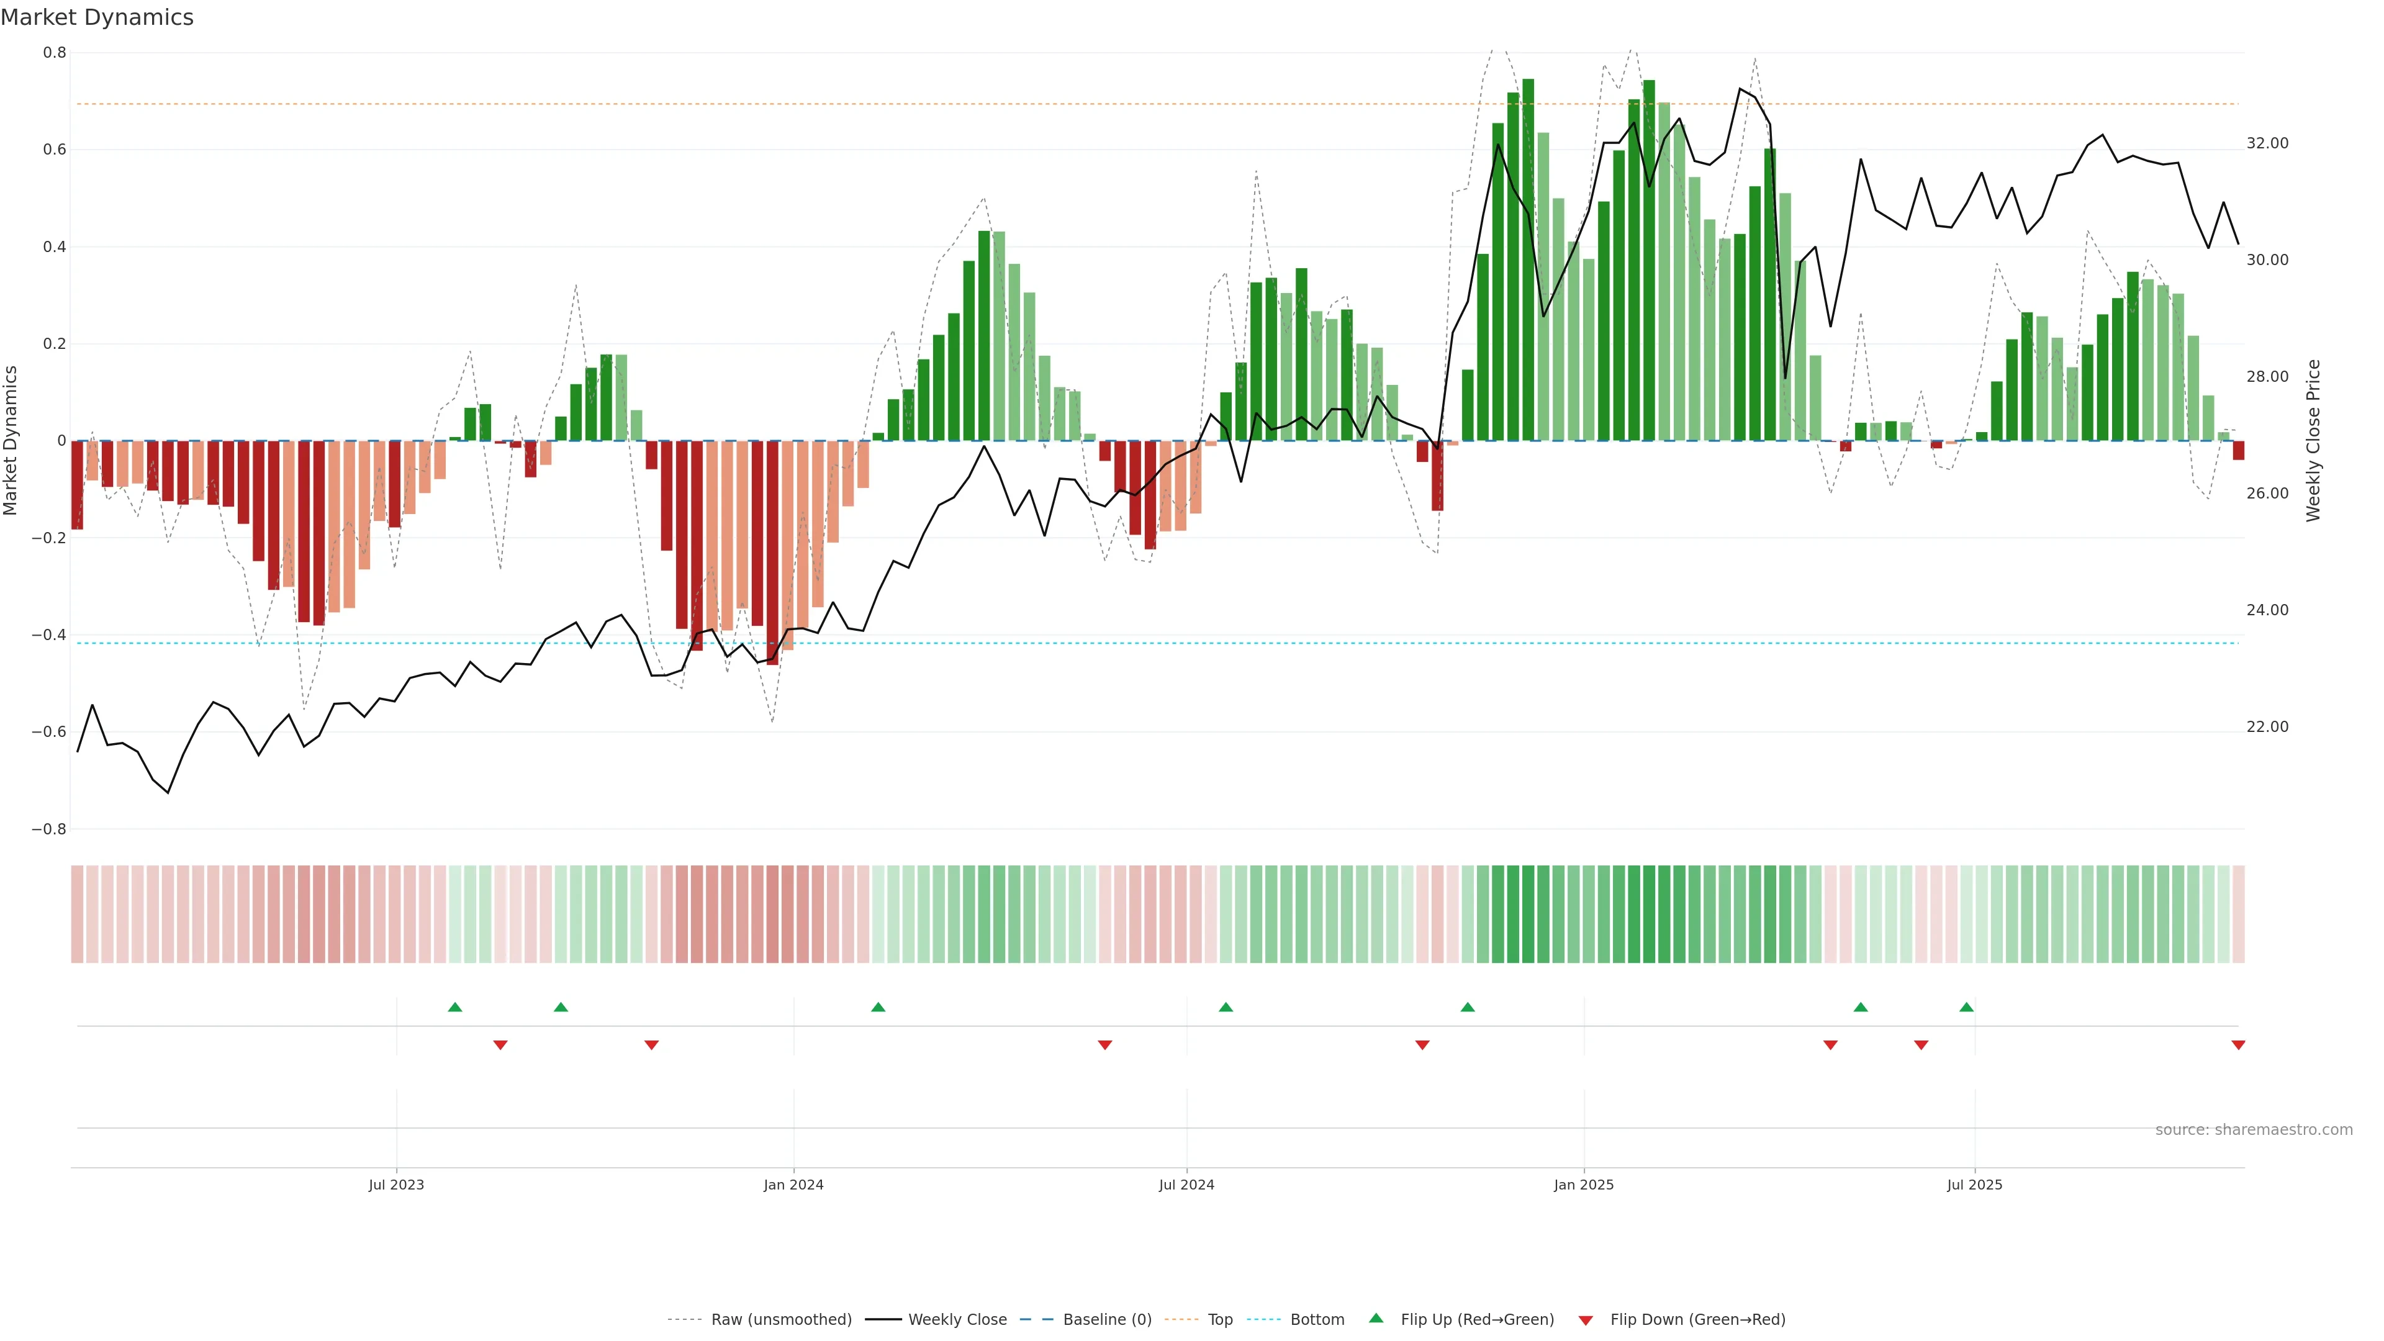
Task: Click the red flip-down triangle just before Jul 2024
Action: 1104,1045
